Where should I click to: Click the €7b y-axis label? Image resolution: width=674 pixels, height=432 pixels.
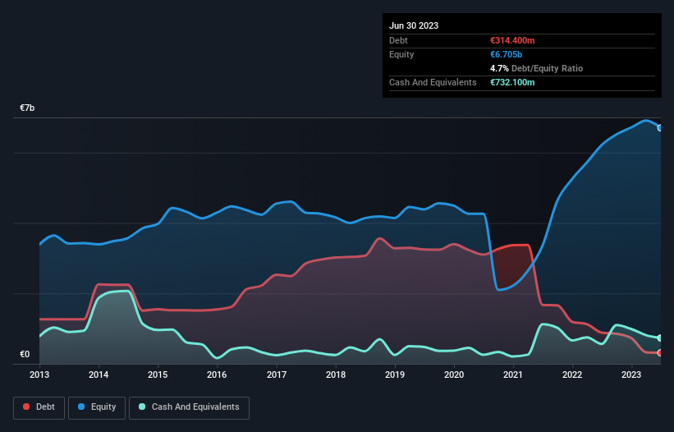pyautogui.click(x=27, y=108)
